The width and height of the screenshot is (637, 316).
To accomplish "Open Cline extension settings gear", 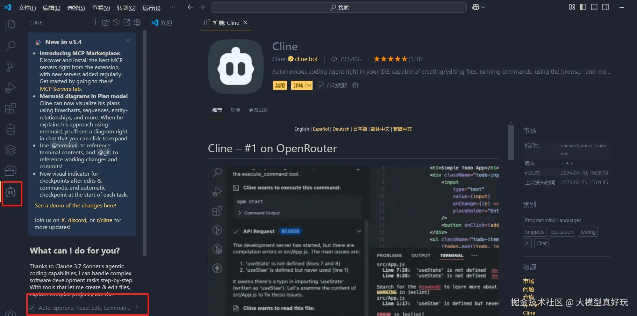I will pyautogui.click(x=137, y=22).
